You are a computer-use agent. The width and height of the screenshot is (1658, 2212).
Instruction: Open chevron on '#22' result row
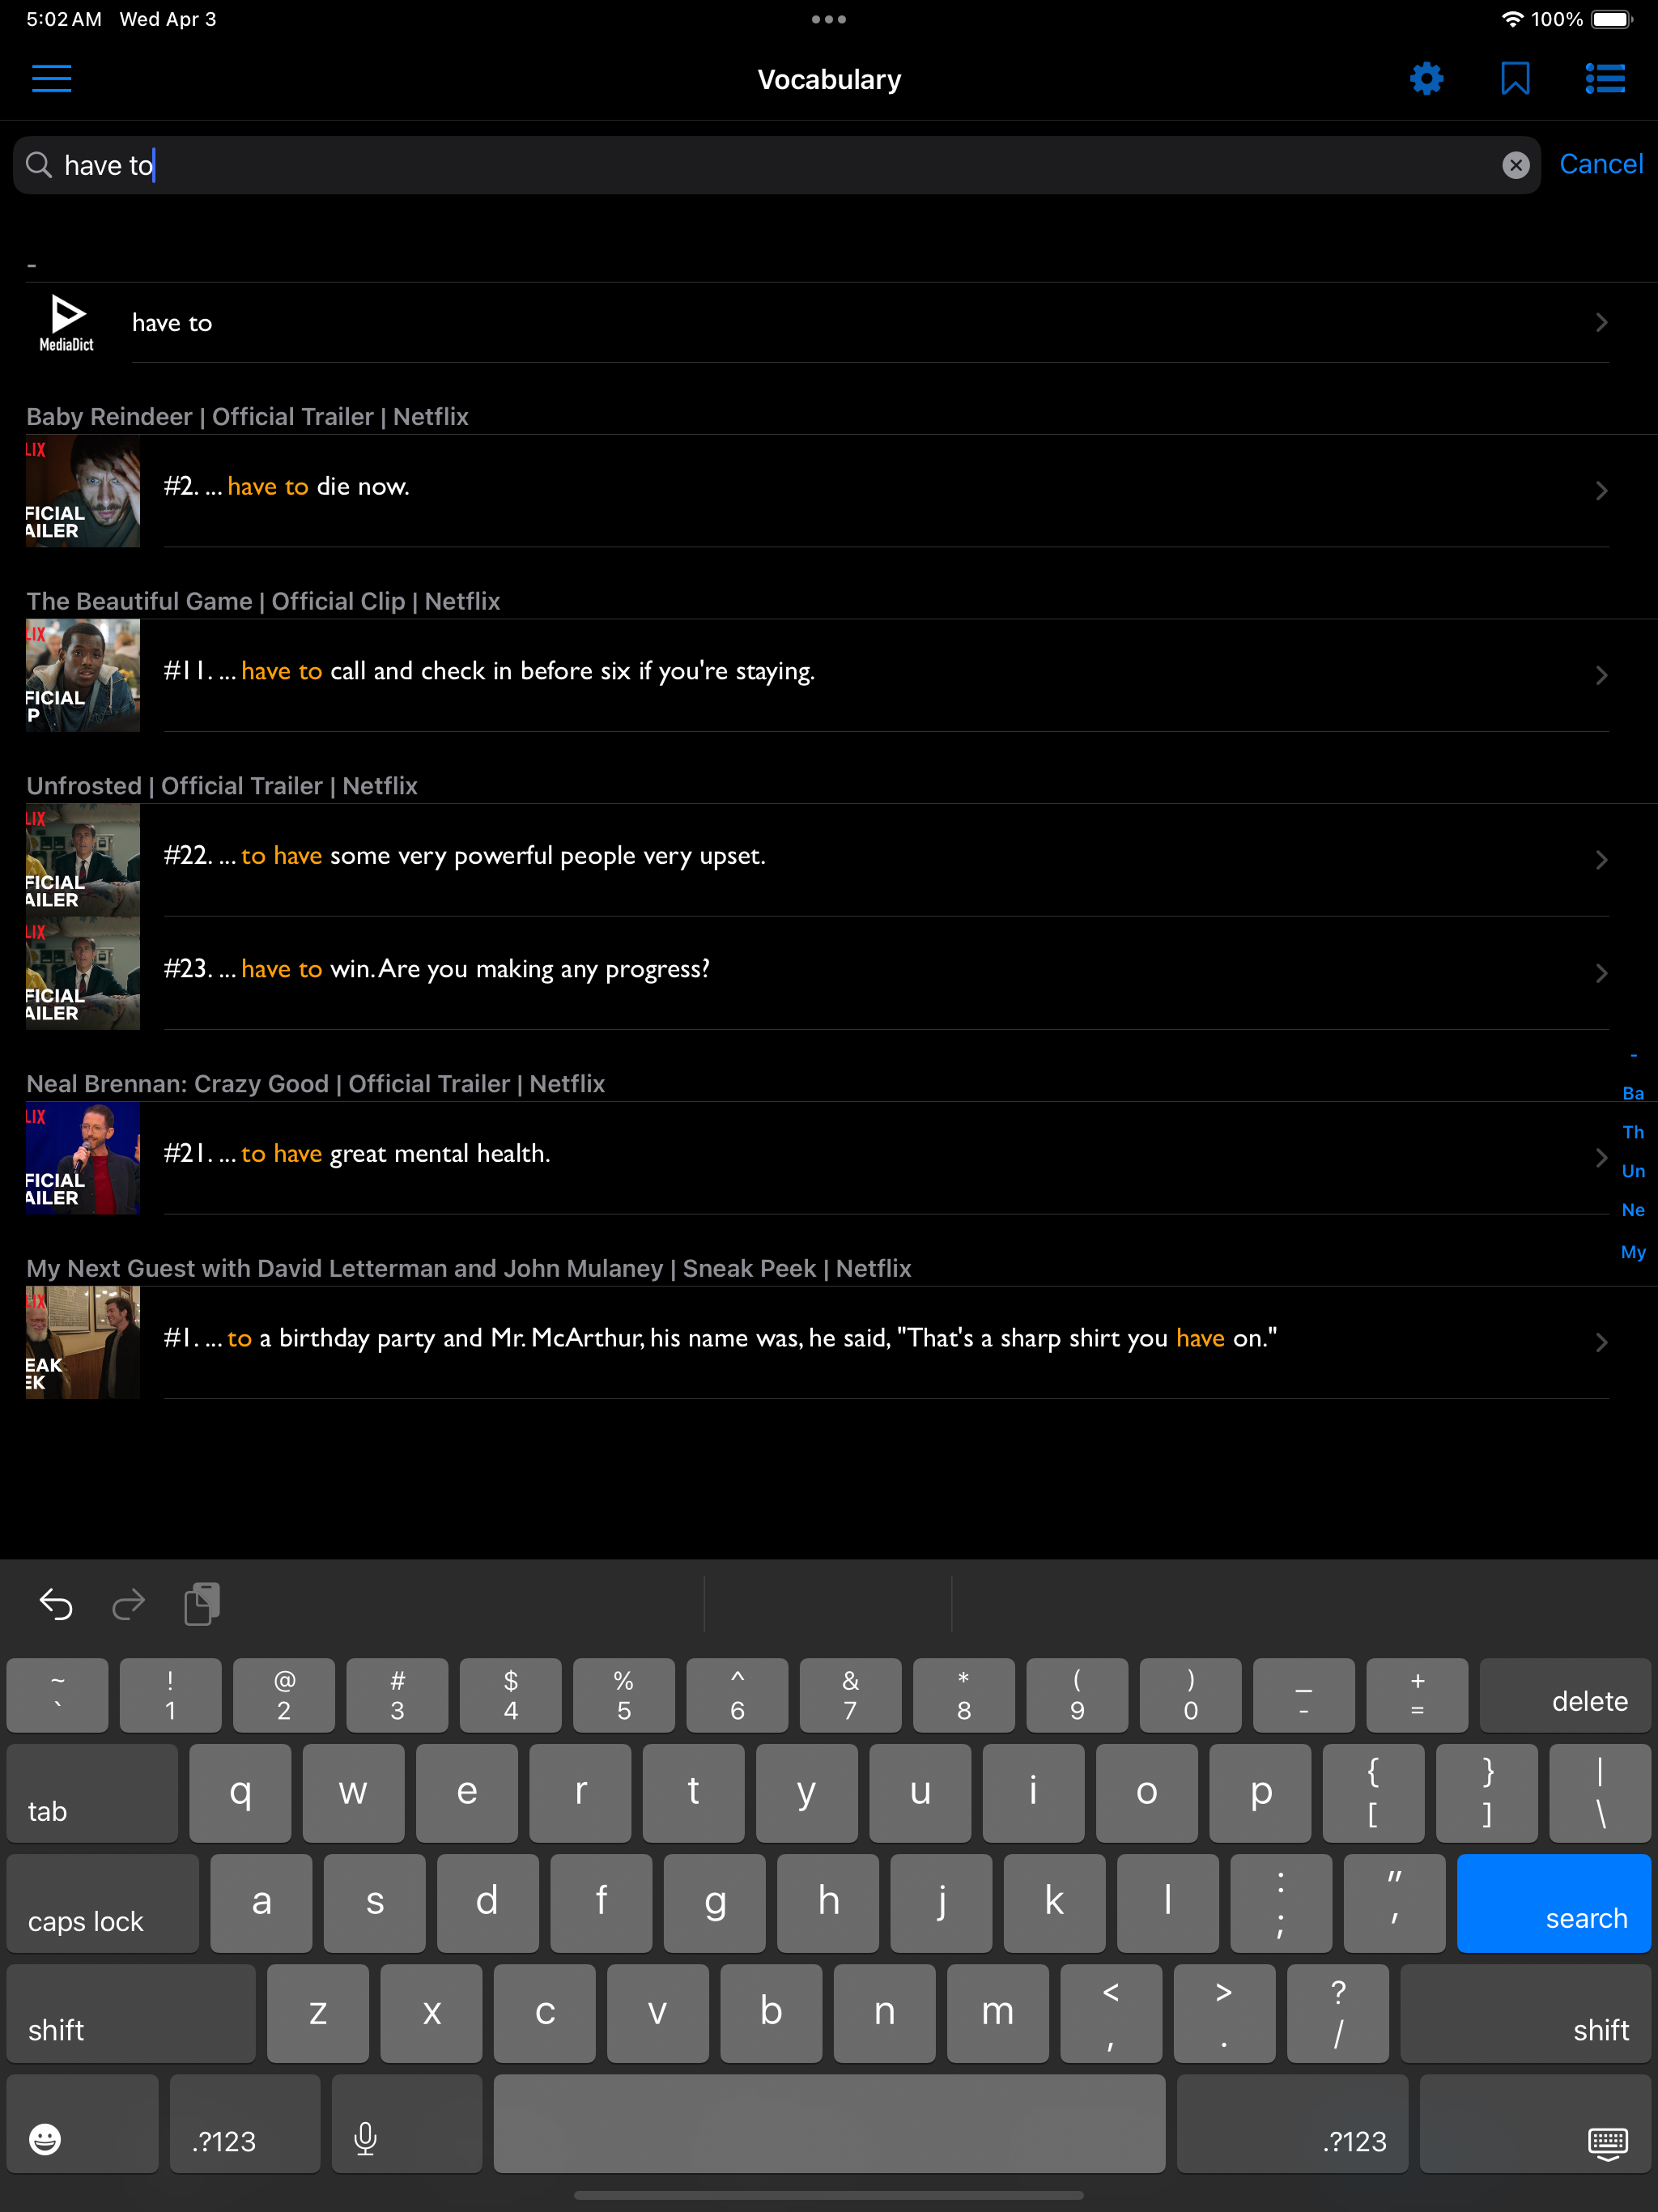click(1601, 860)
